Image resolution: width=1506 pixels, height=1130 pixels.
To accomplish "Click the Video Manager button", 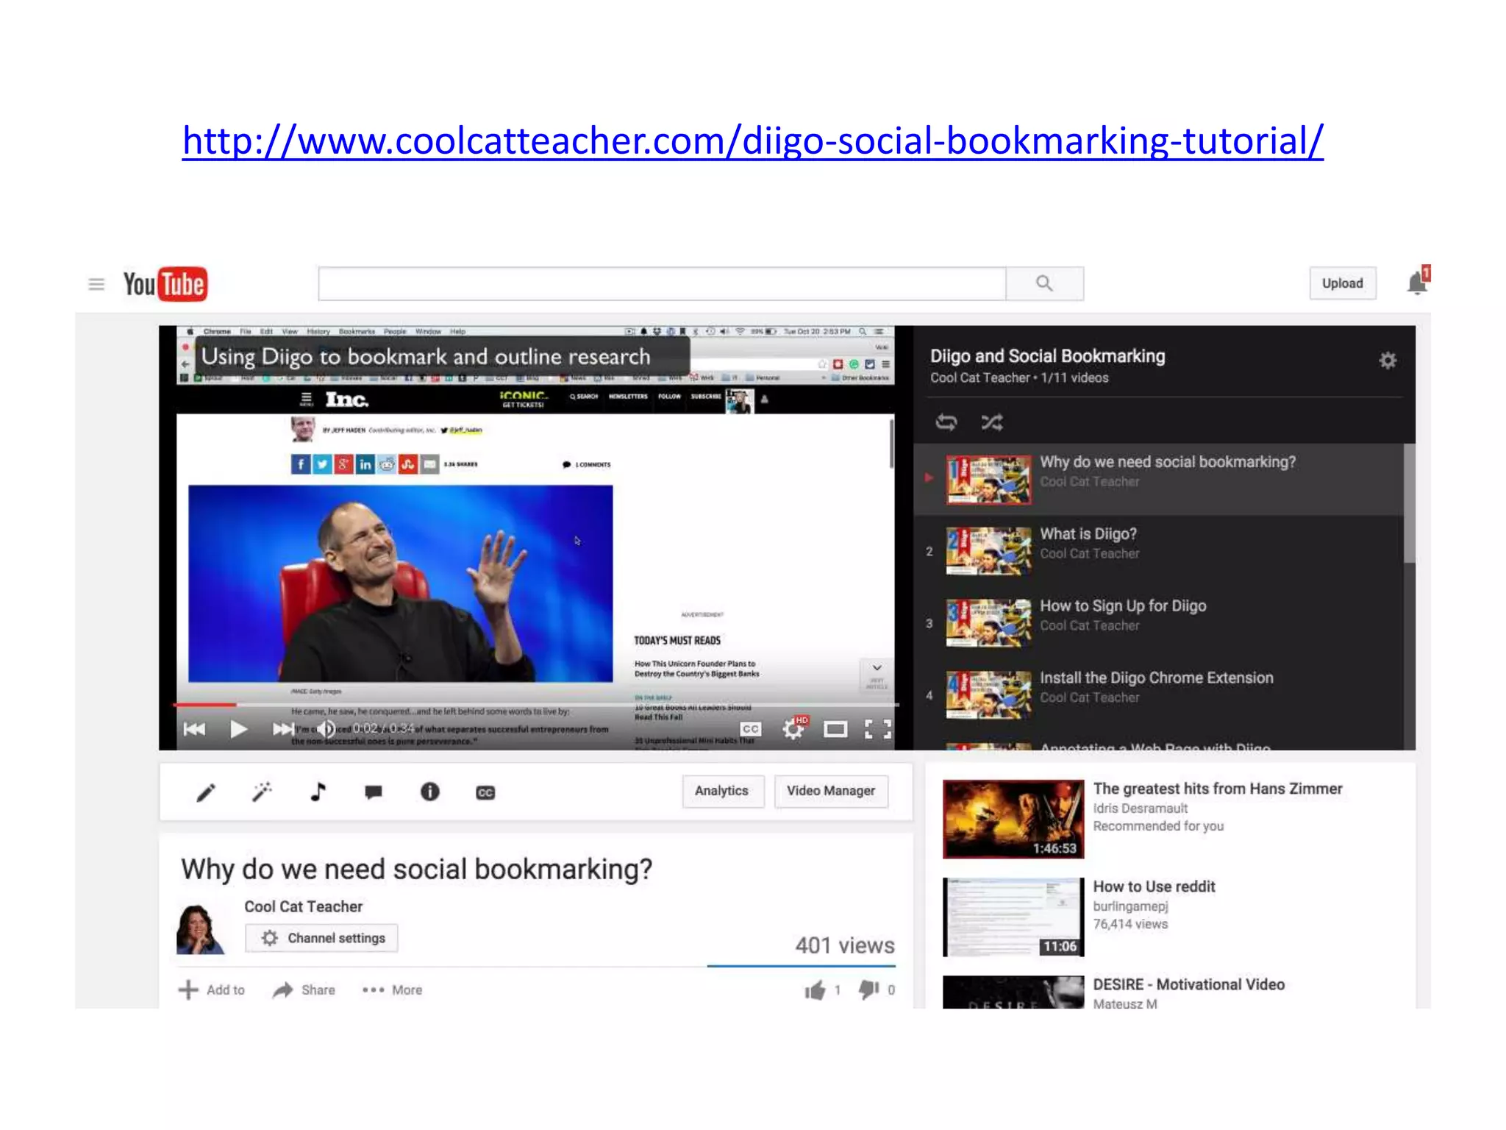I will [831, 791].
